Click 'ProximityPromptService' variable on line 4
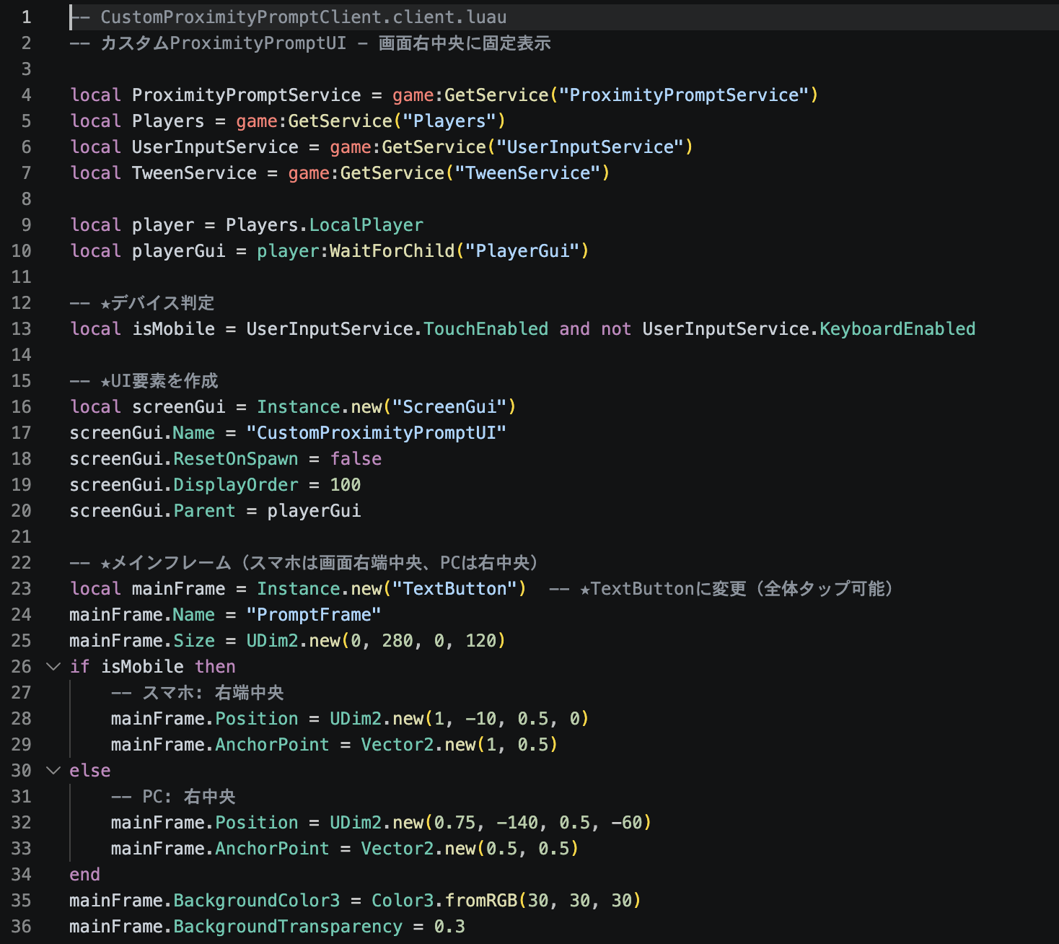The width and height of the screenshot is (1059, 944). (247, 95)
